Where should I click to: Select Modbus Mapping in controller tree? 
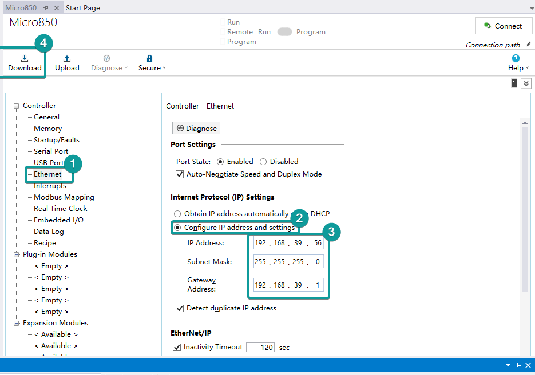(x=64, y=197)
